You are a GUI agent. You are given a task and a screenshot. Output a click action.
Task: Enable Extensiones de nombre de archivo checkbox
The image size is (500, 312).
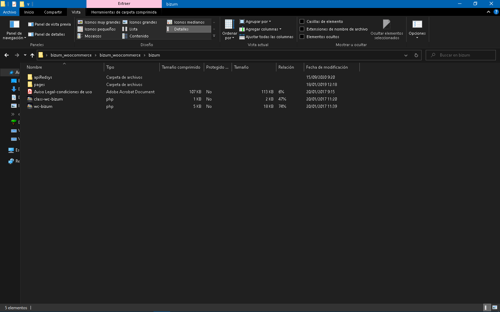[302, 29]
